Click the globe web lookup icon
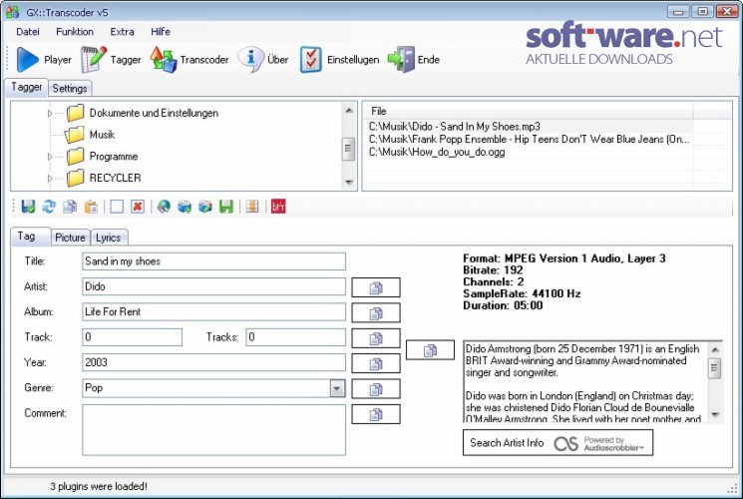 pyautogui.click(x=164, y=207)
